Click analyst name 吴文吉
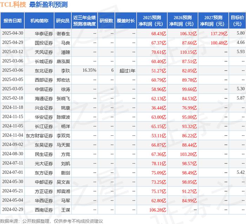Screen dimensions: 246x224 (63, 182)
